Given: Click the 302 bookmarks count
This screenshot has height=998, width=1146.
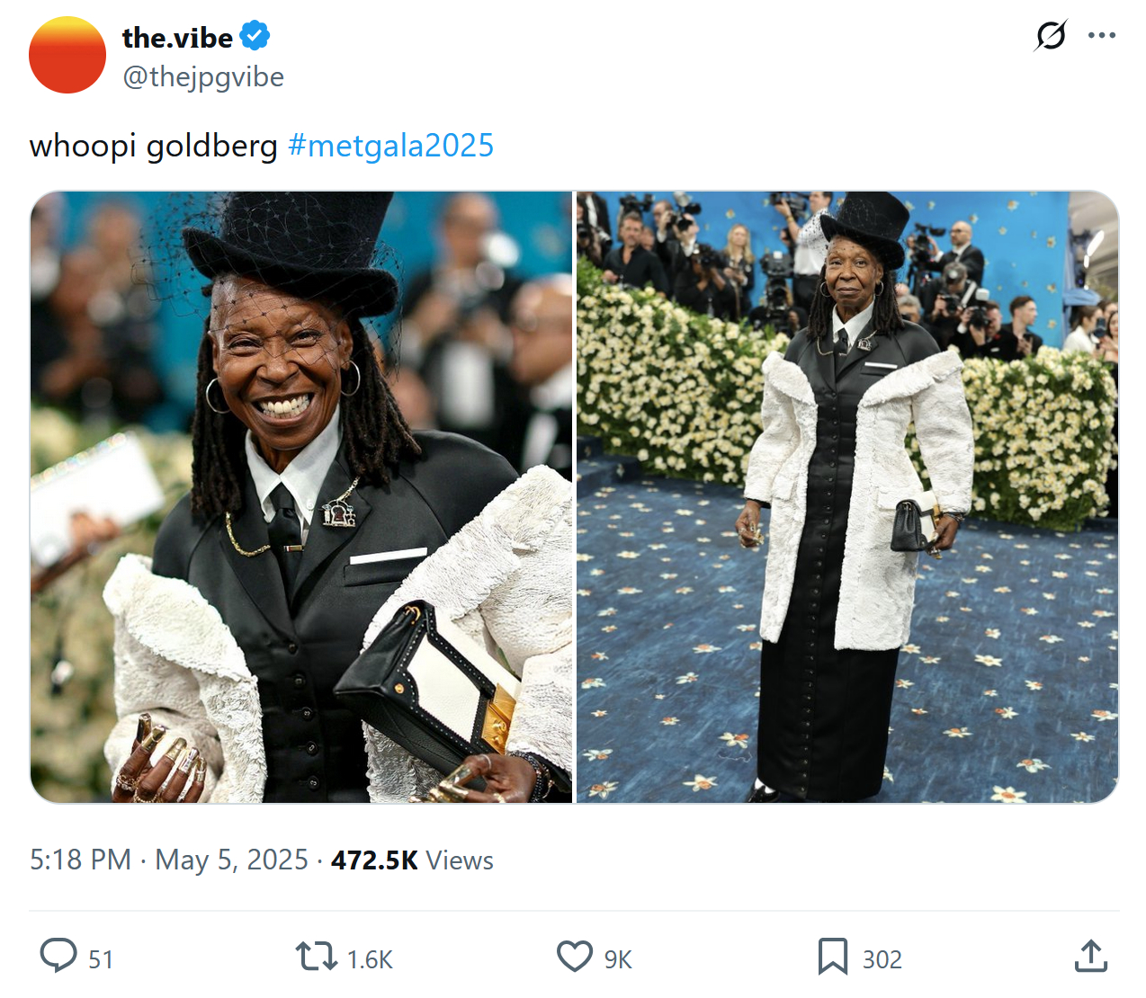Looking at the screenshot, I should point(882,960).
